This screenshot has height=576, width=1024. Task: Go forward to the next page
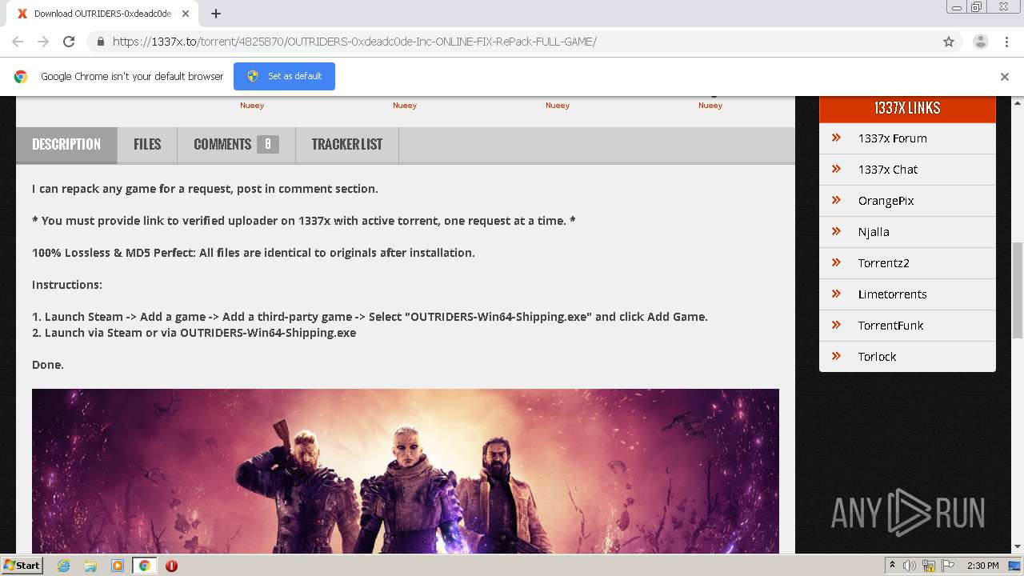pos(43,42)
